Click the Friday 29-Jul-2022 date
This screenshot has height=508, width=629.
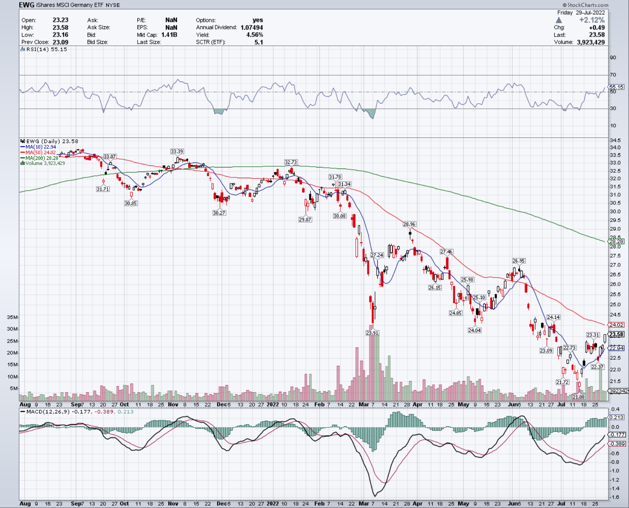pyautogui.click(x=581, y=13)
